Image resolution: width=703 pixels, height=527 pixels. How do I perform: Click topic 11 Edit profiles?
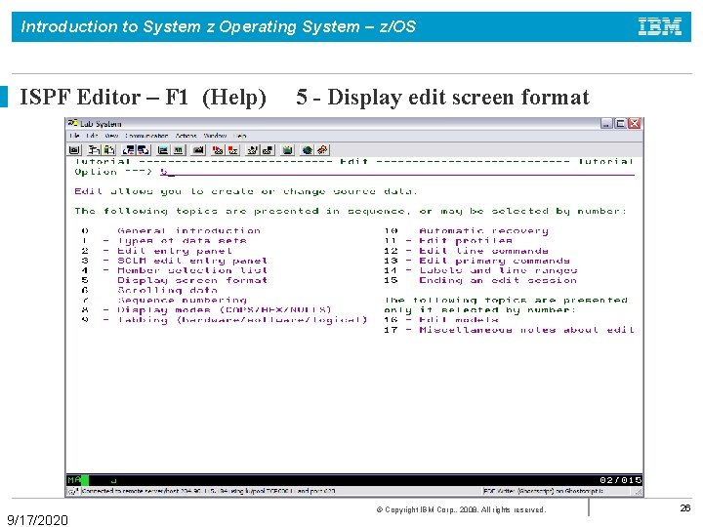(x=448, y=241)
